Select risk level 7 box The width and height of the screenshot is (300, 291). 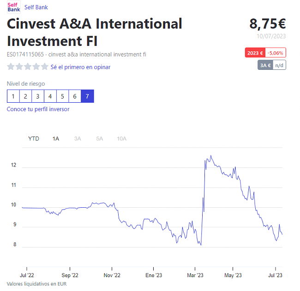(87, 96)
